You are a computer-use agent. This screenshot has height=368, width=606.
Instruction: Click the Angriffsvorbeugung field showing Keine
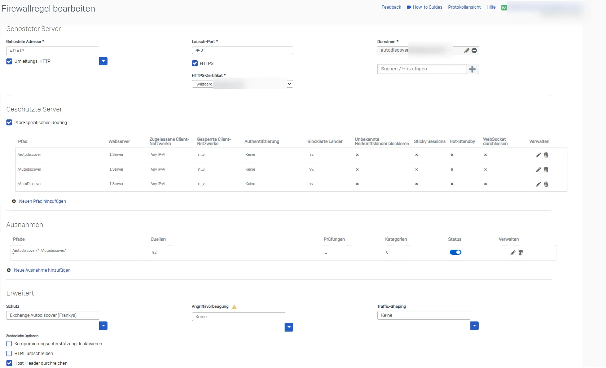coord(238,317)
